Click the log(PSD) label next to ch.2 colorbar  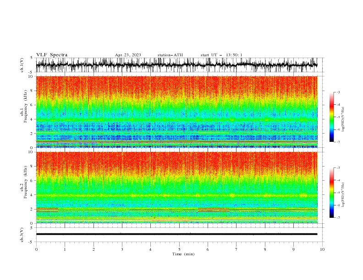(x=343, y=194)
